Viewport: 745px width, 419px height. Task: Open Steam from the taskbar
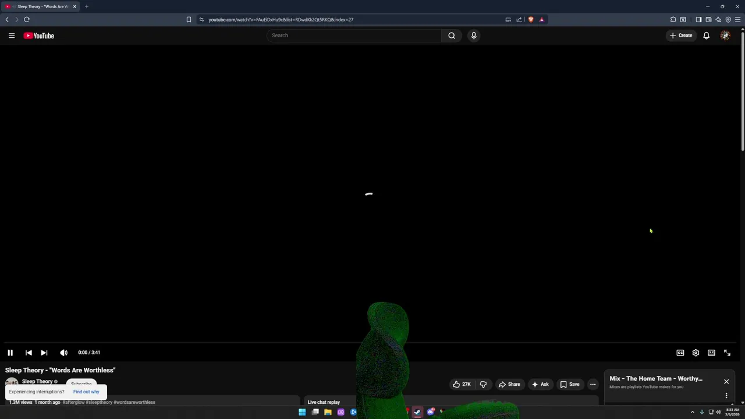click(417, 412)
